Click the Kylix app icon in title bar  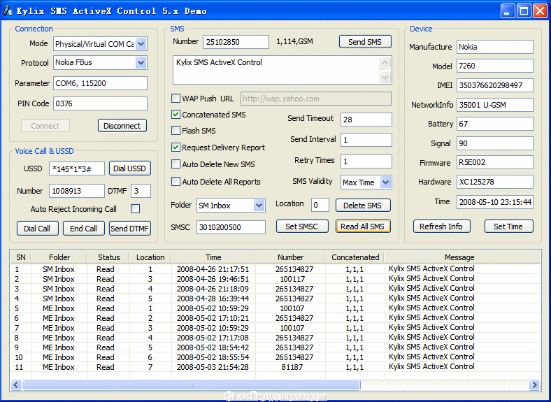click(x=8, y=11)
